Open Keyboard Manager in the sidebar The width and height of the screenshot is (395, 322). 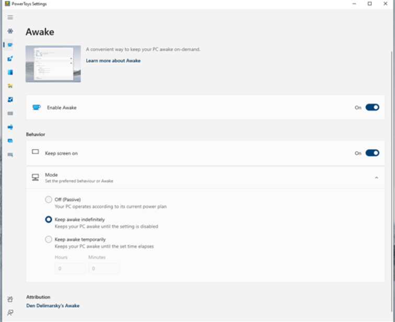(10, 113)
